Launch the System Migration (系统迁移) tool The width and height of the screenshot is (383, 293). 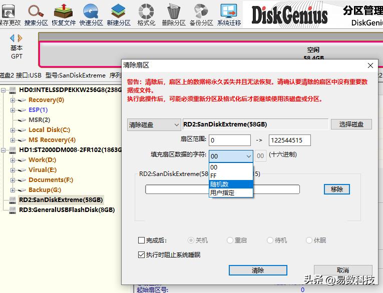point(229,14)
